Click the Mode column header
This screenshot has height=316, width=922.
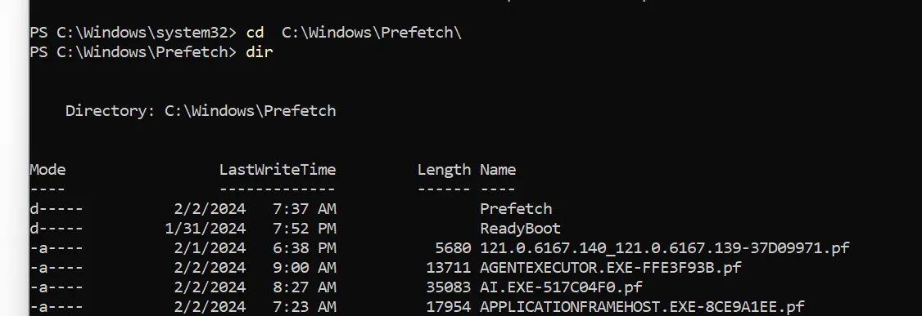point(47,170)
